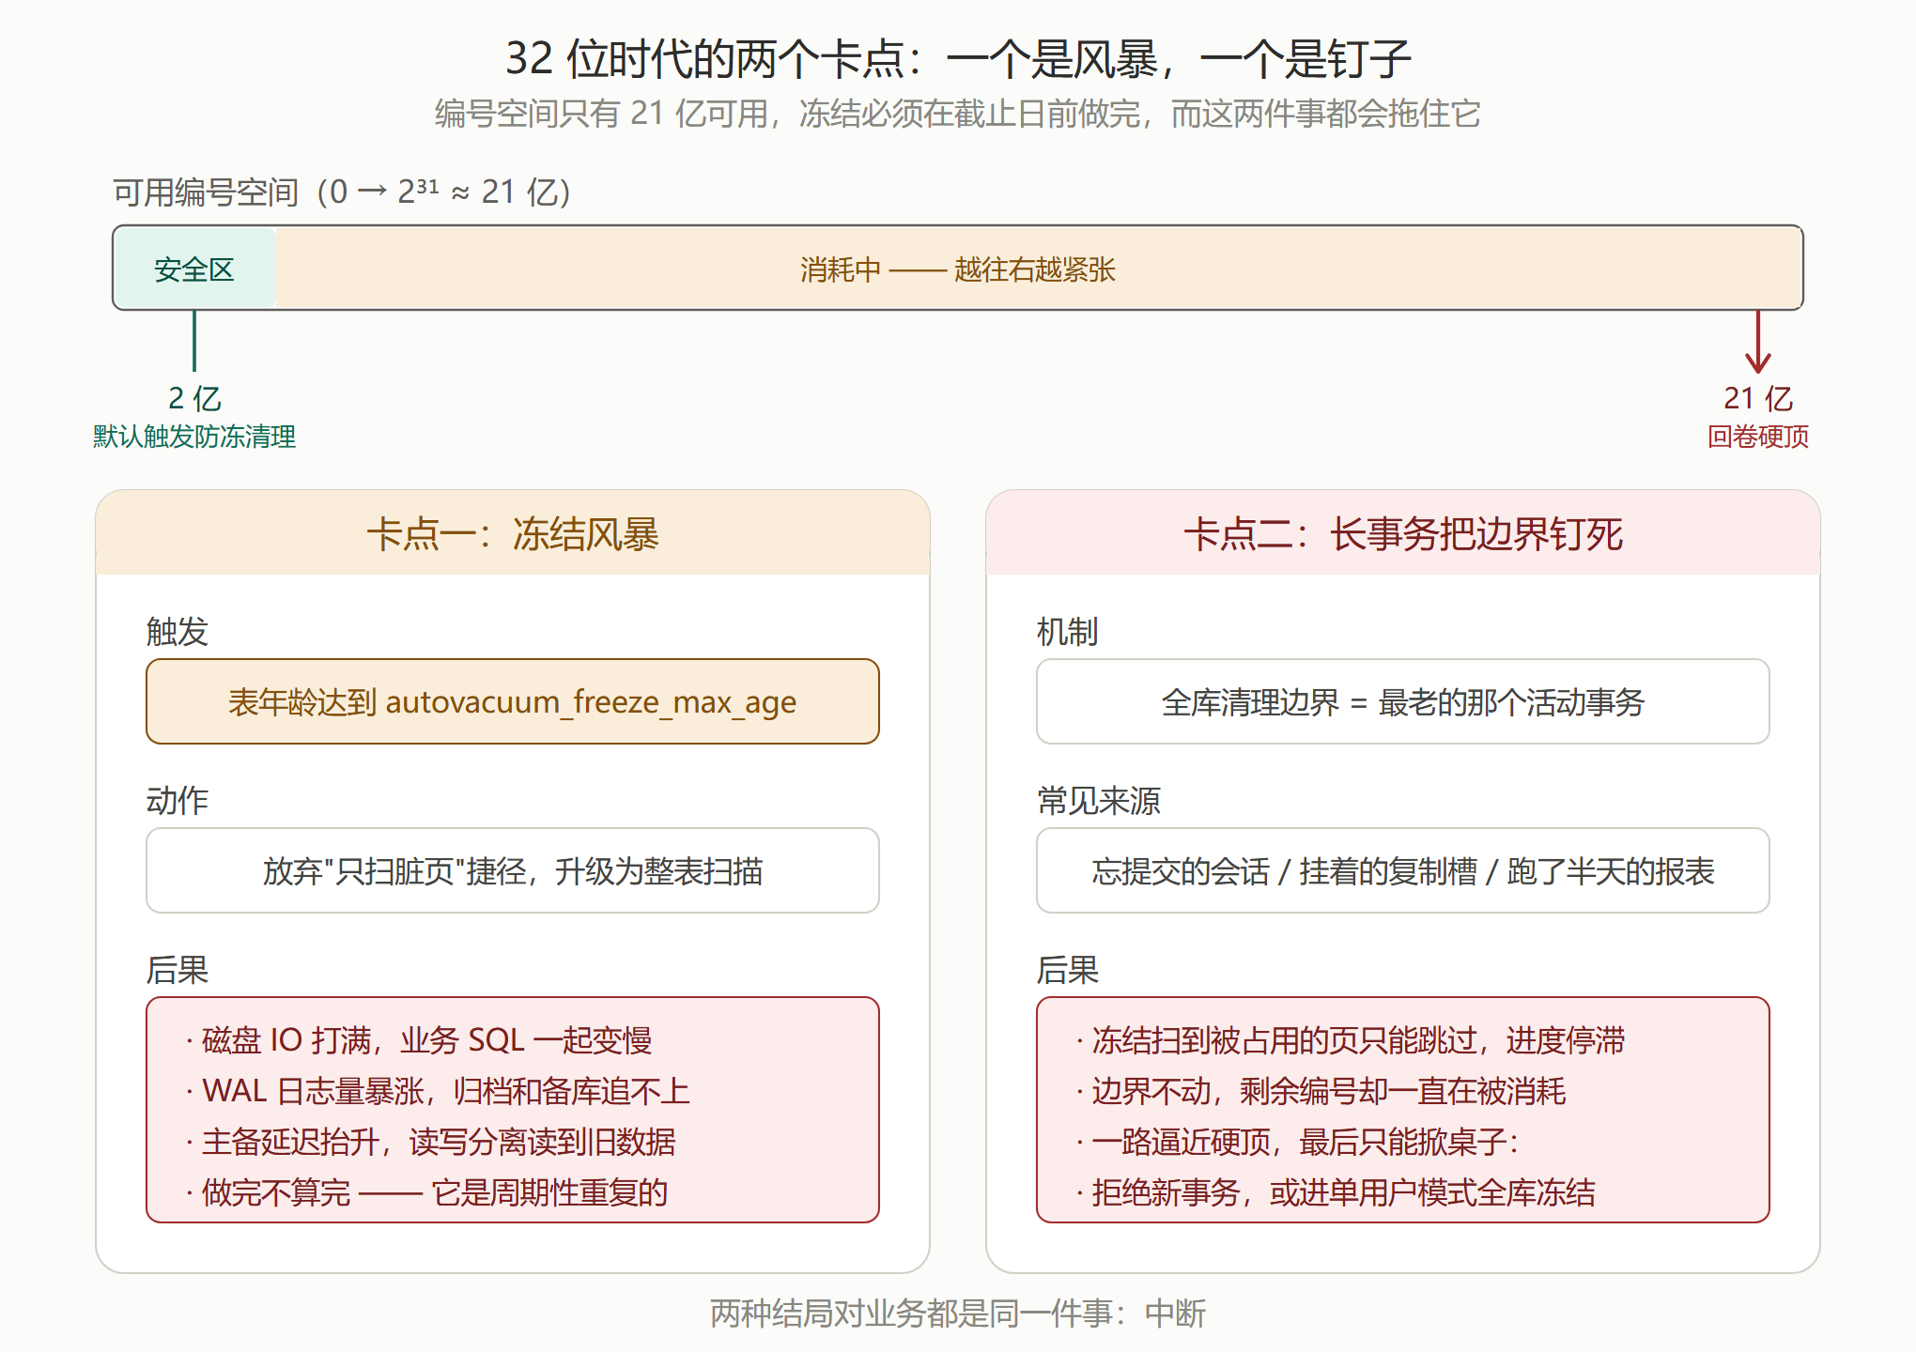Click the '21 亿' marker label

[x=1758, y=398]
